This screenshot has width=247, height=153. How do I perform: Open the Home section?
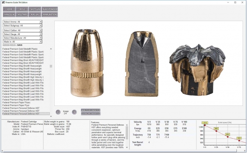[9, 9]
